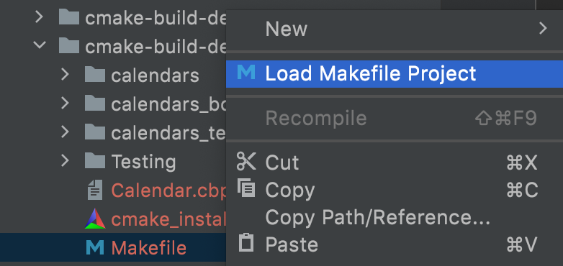Expand the first cmake-build-de folder
The image size is (563, 266).
[x=39, y=17]
